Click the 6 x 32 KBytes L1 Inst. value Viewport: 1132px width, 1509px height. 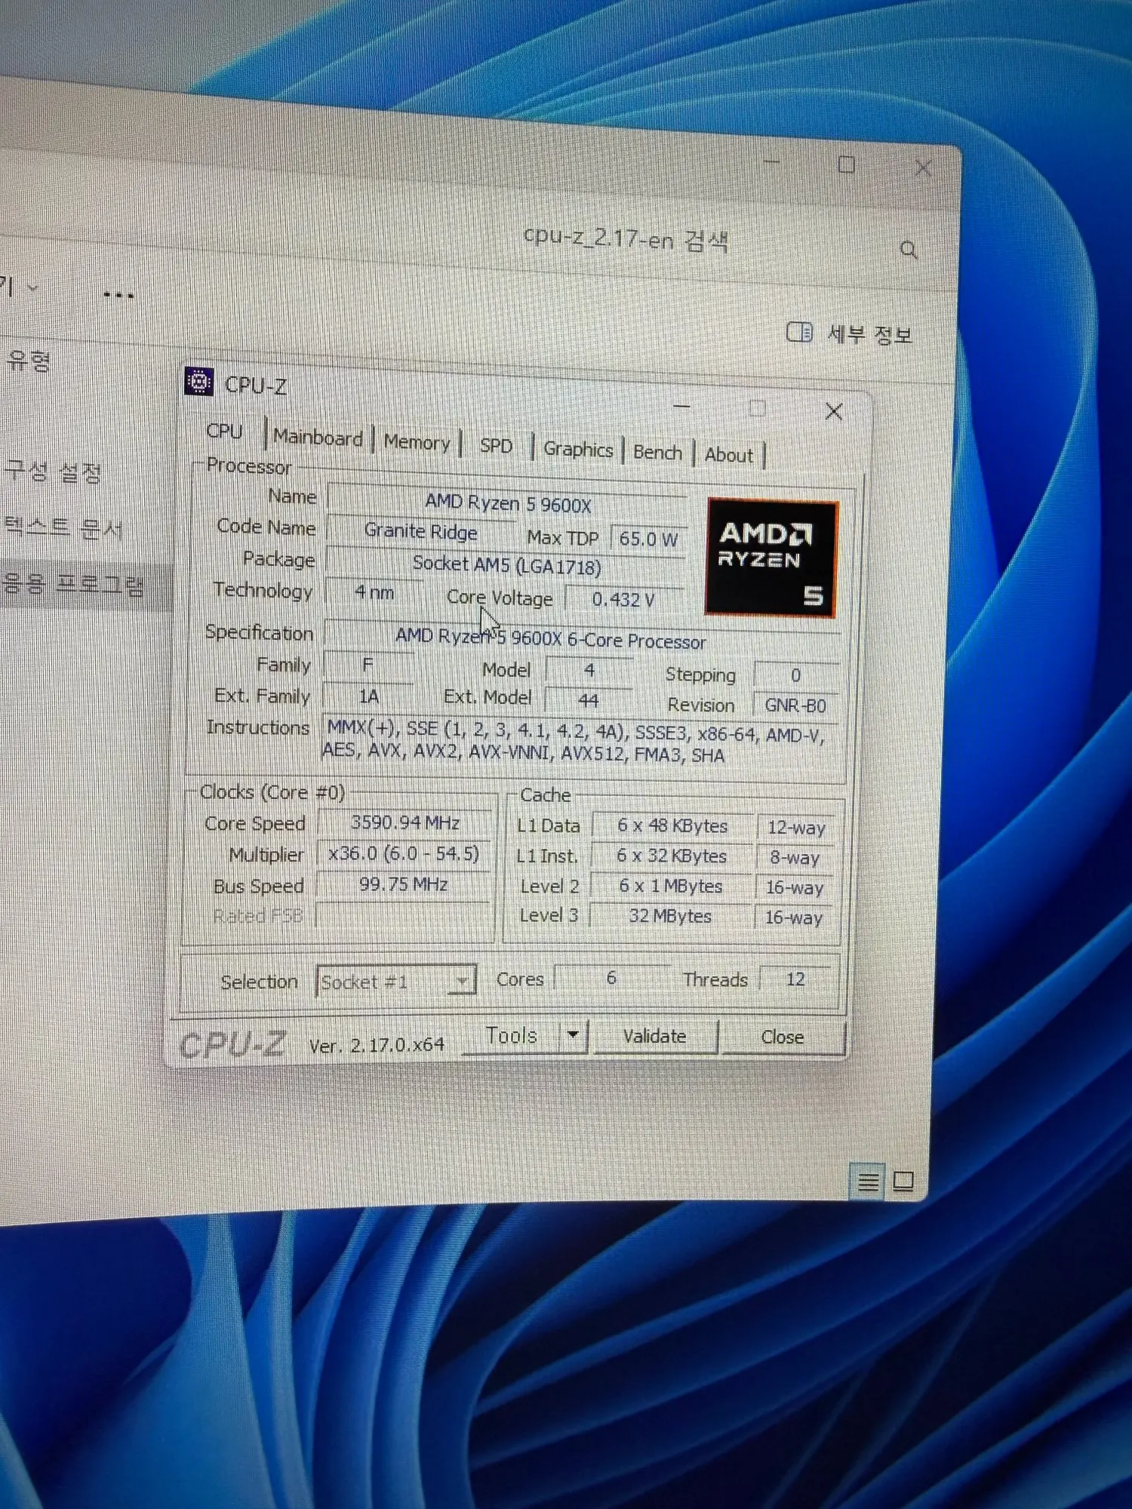[672, 856]
